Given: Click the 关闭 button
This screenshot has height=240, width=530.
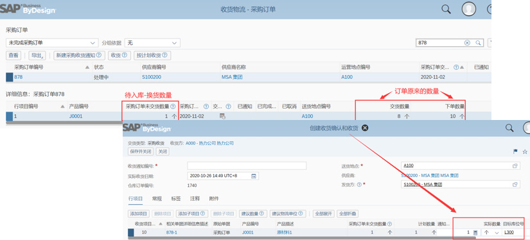Looking at the screenshot, I should tap(163, 151).
